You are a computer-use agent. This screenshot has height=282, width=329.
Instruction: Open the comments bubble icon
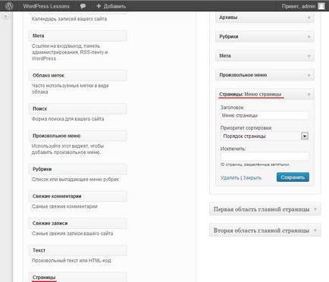pos(83,6)
